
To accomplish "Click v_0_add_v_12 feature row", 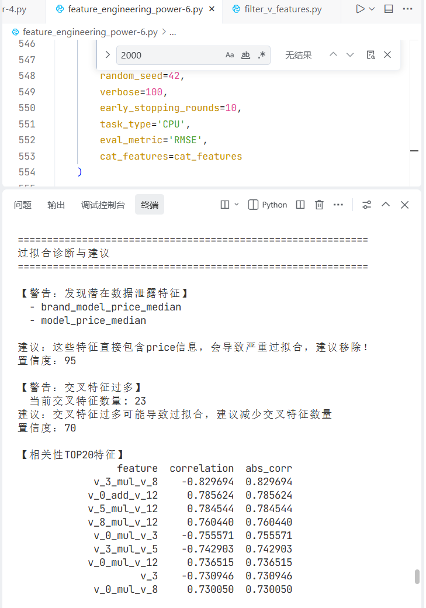I will 190,496.
